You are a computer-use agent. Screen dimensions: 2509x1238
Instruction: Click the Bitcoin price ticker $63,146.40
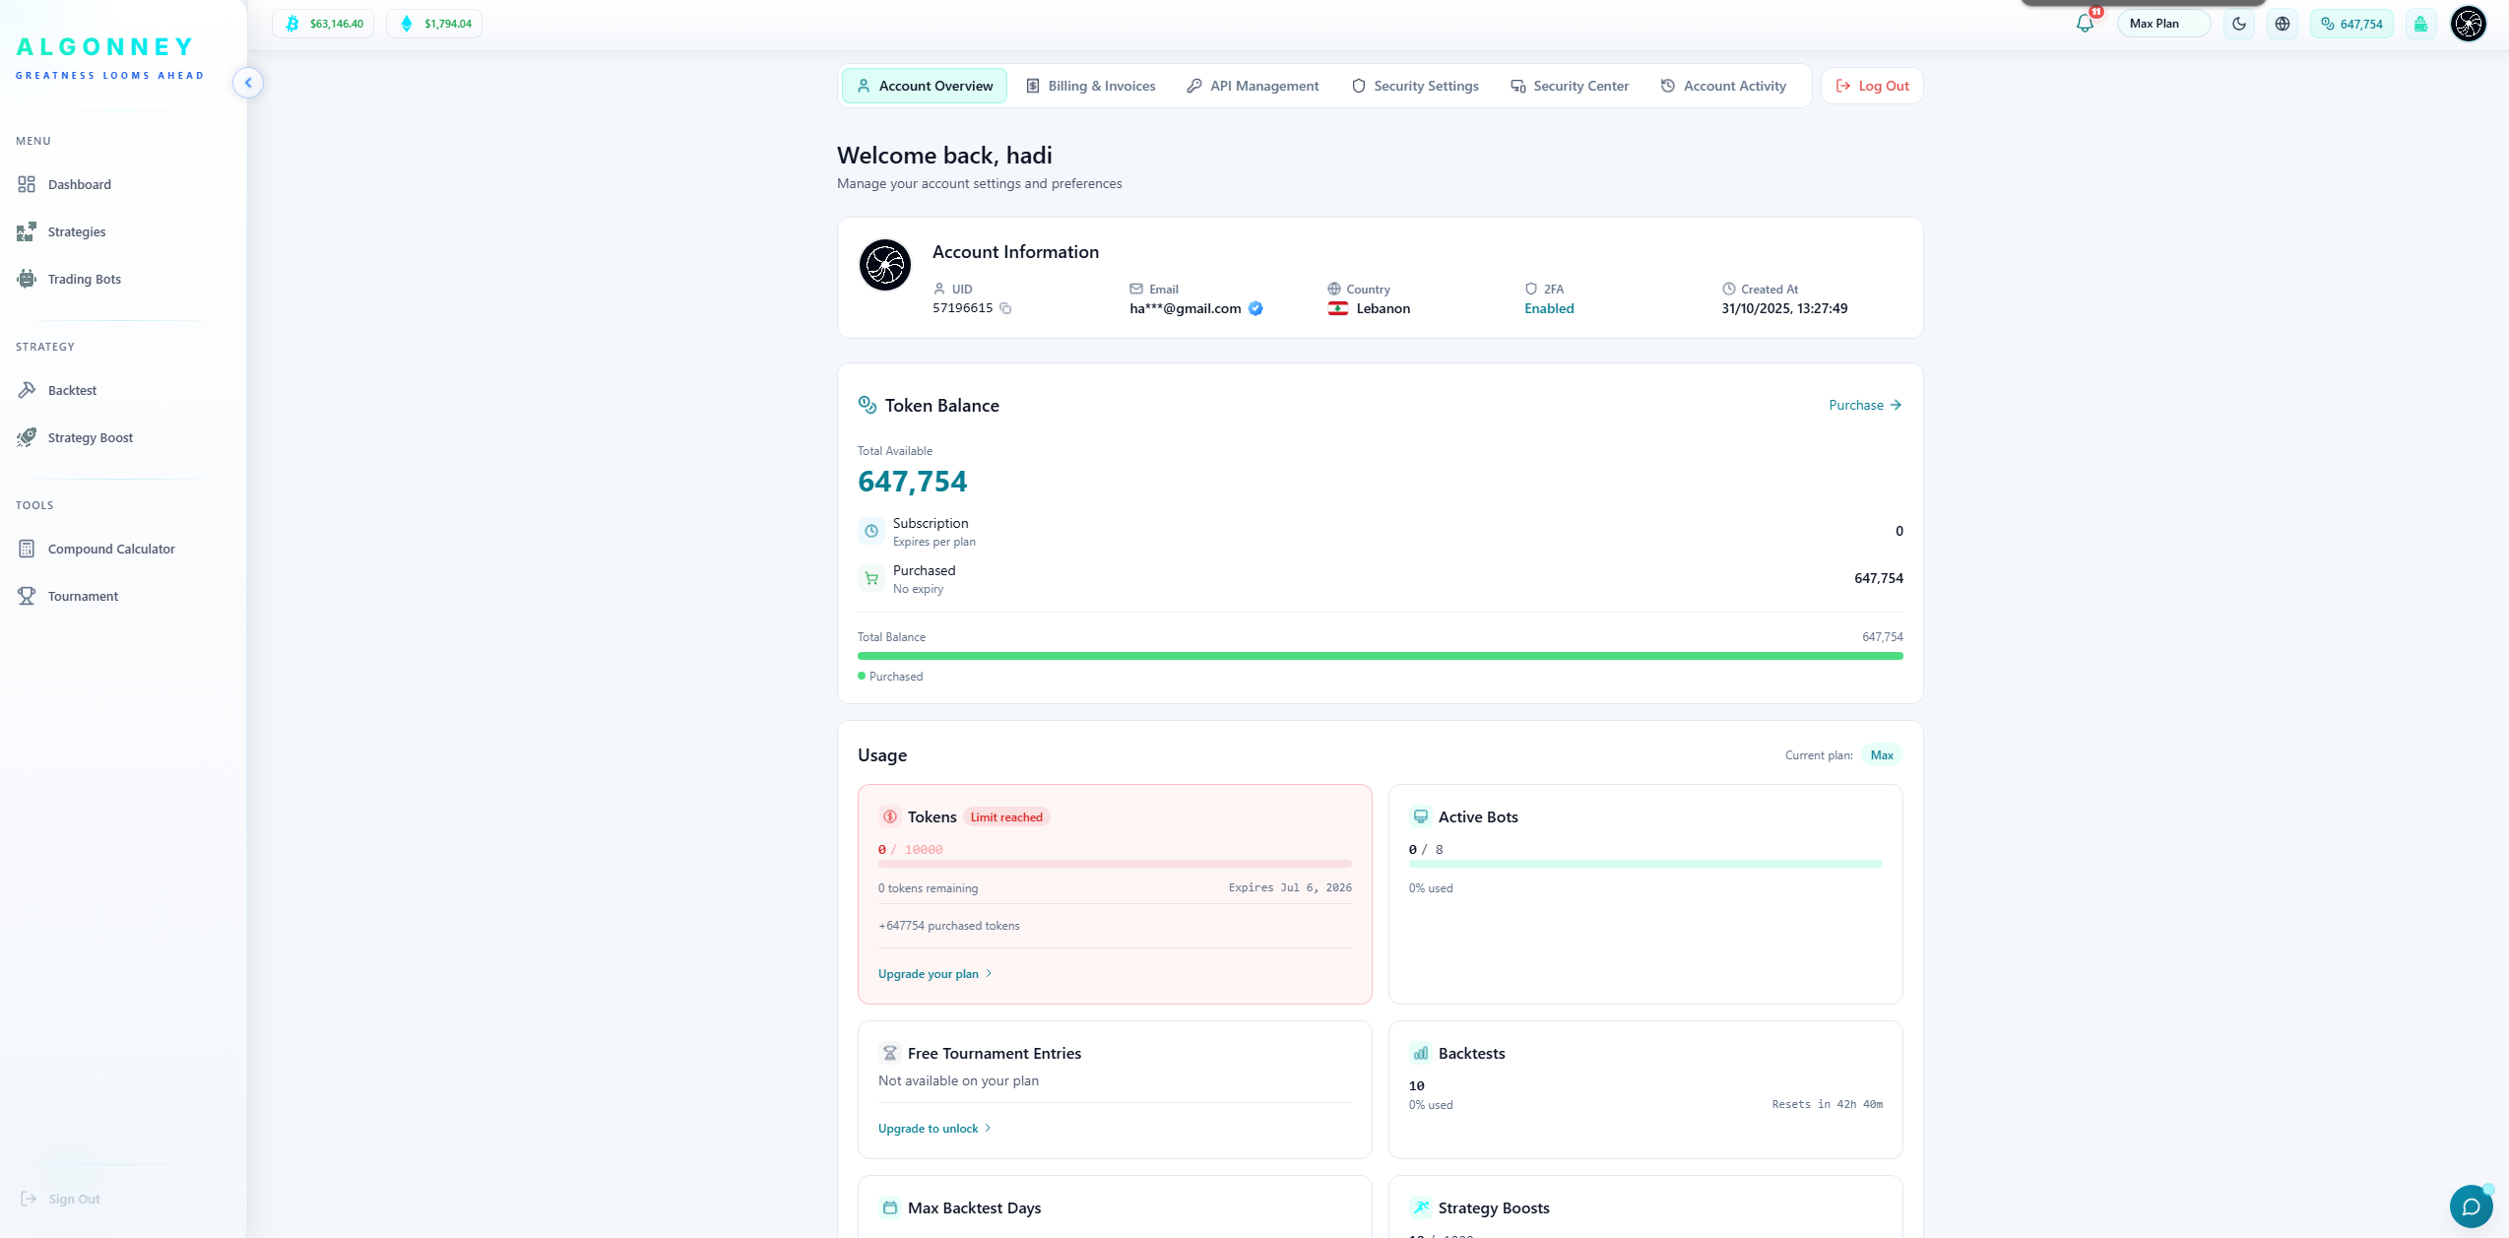click(x=323, y=24)
